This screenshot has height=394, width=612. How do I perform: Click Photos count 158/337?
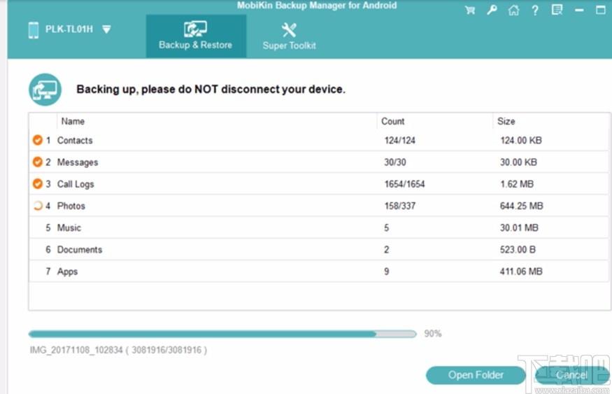coord(399,206)
